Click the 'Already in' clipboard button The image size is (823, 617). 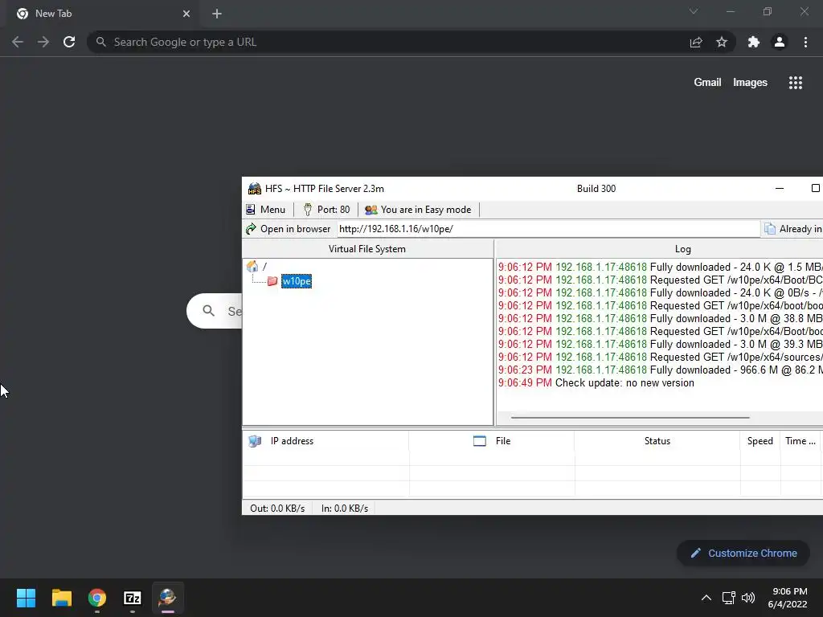tap(792, 229)
